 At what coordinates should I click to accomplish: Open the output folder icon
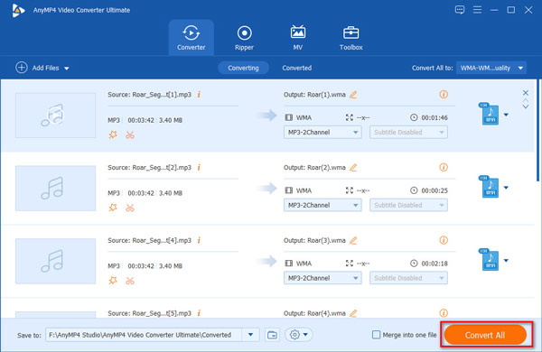click(x=273, y=335)
